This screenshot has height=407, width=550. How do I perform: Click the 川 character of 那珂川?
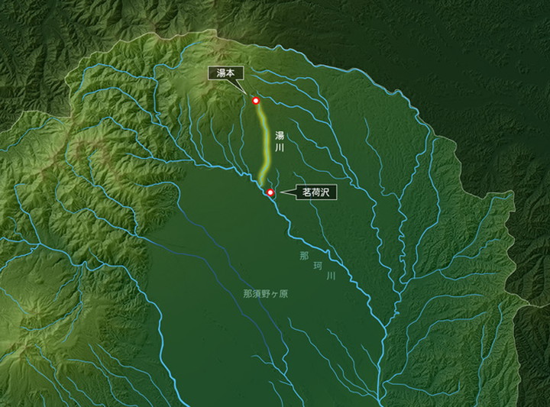[x=331, y=276]
